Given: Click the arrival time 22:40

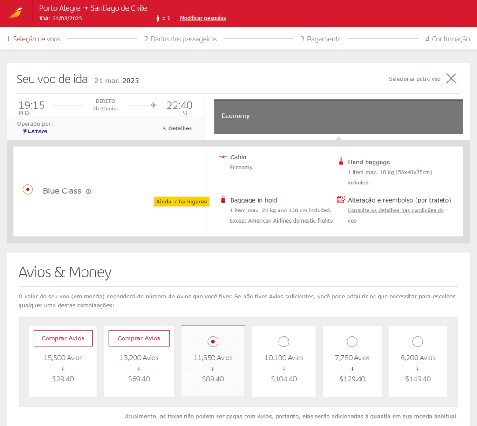Looking at the screenshot, I should click(x=179, y=105).
